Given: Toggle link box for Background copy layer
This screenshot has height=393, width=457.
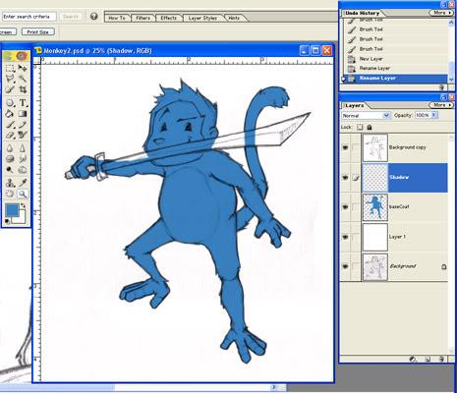Looking at the screenshot, I should [x=356, y=147].
